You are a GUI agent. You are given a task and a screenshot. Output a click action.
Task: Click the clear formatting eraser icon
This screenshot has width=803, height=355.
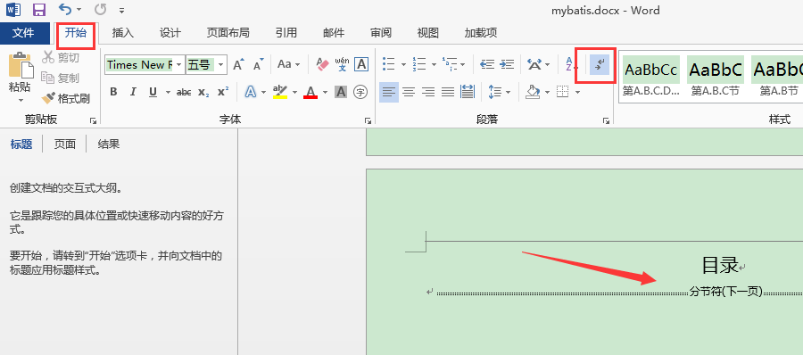tap(323, 64)
